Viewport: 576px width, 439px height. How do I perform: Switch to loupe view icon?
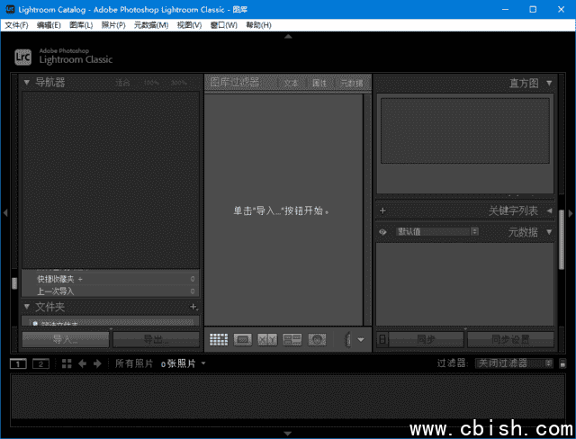click(243, 339)
